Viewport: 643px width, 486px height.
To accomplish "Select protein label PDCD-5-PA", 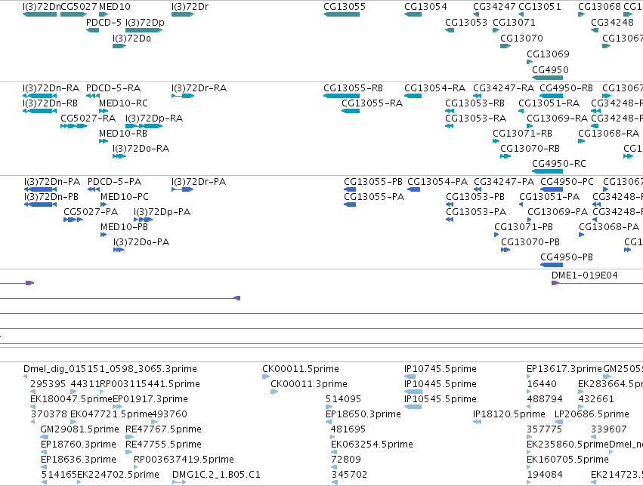I will pyautogui.click(x=114, y=182).
